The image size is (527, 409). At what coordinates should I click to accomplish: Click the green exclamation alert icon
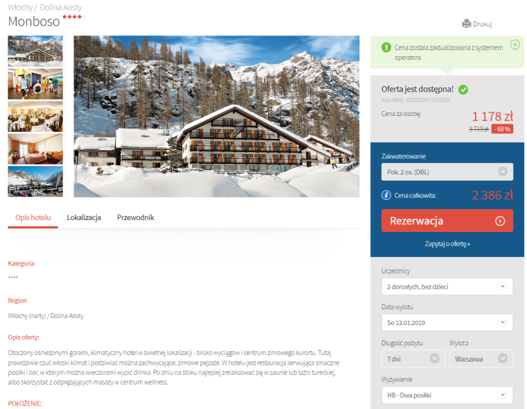386,47
